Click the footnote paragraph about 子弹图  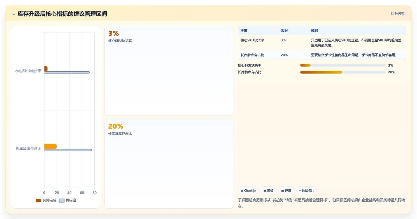click(x=322, y=203)
